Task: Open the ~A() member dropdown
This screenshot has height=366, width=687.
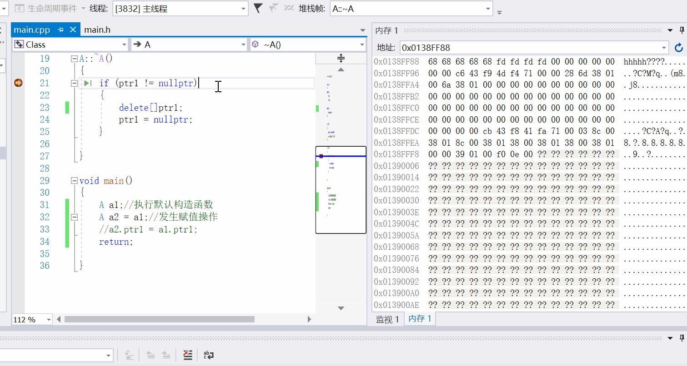Action: [x=362, y=45]
